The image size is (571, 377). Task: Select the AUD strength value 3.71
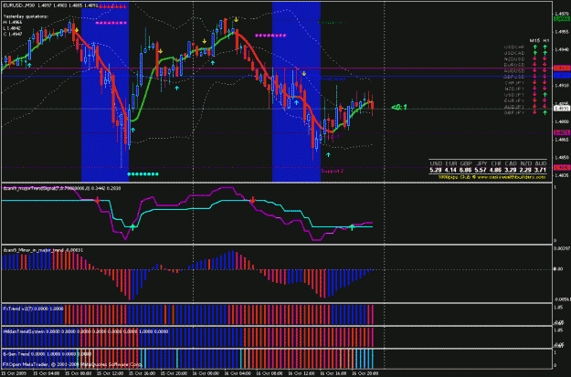pyautogui.click(x=541, y=170)
